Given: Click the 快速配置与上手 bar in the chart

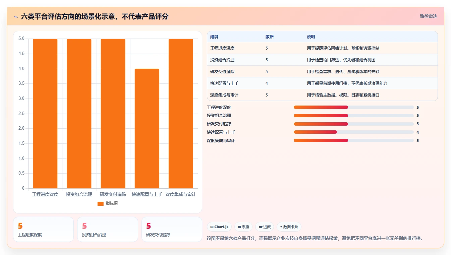Looking at the screenshot, I should tap(147, 129).
